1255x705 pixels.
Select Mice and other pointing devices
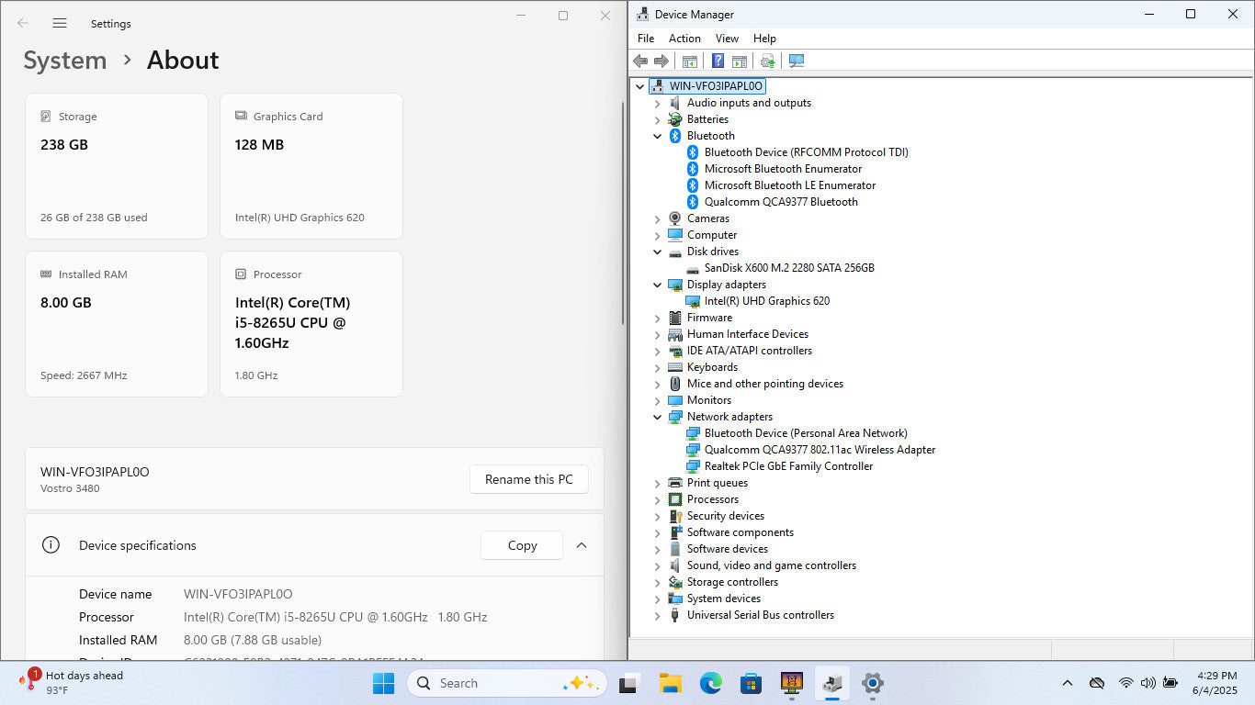point(765,384)
